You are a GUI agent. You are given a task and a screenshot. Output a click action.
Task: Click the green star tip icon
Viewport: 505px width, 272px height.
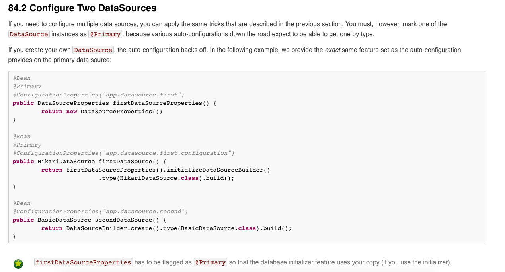click(18, 264)
